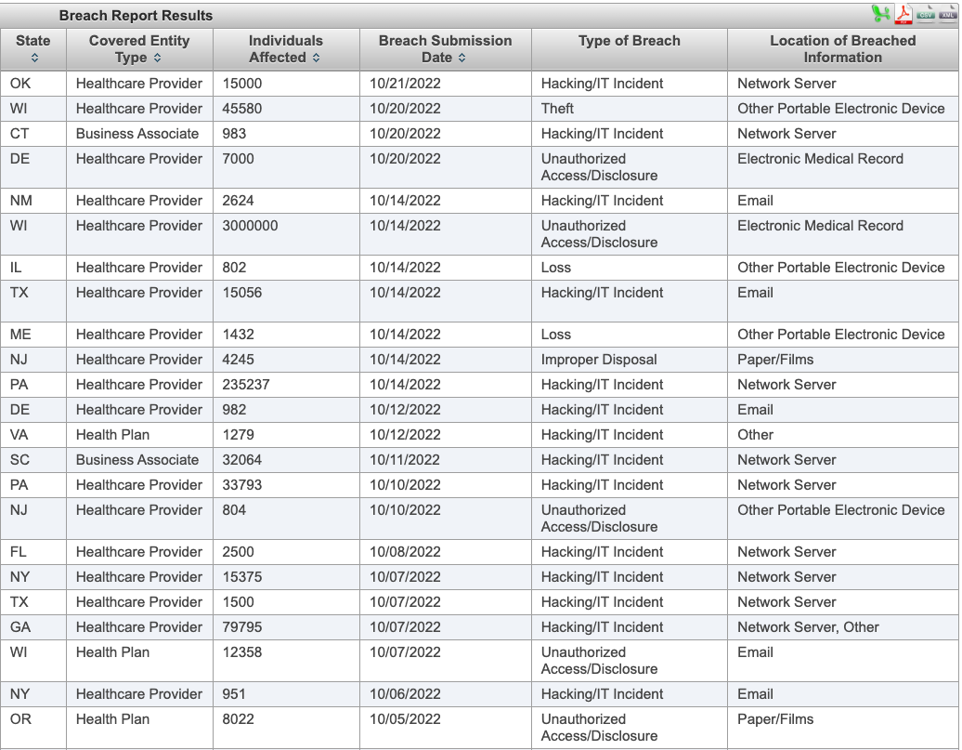The image size is (962, 750).
Task: Click the 804 individuals affected cell
Action: click(287, 519)
